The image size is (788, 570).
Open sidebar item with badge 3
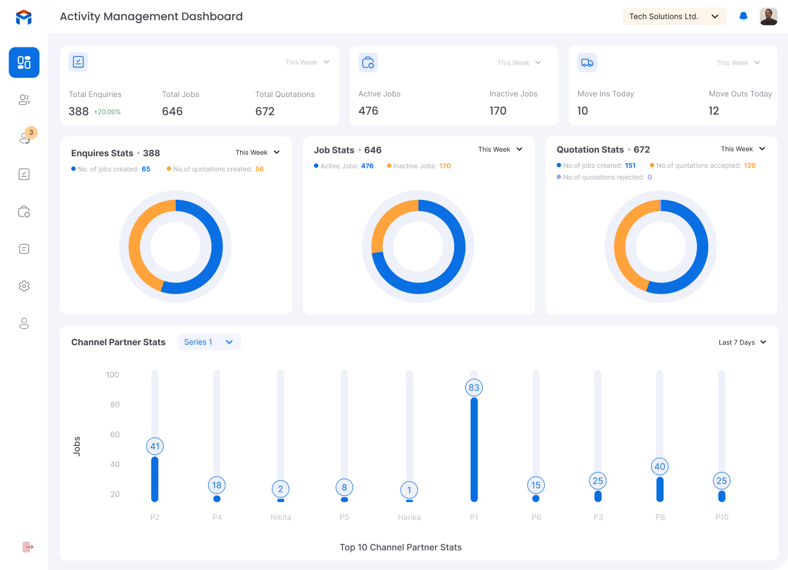25,137
